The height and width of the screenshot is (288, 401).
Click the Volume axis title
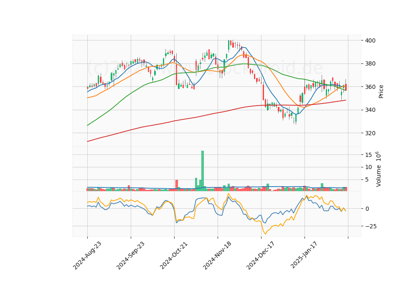[378, 169]
